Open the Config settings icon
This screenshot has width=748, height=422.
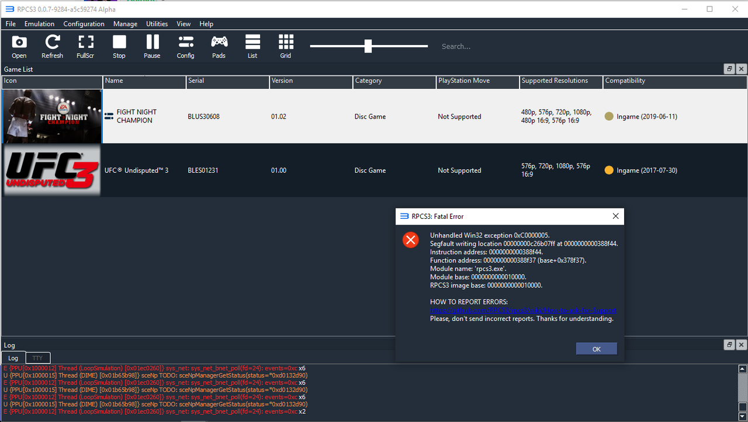click(186, 46)
